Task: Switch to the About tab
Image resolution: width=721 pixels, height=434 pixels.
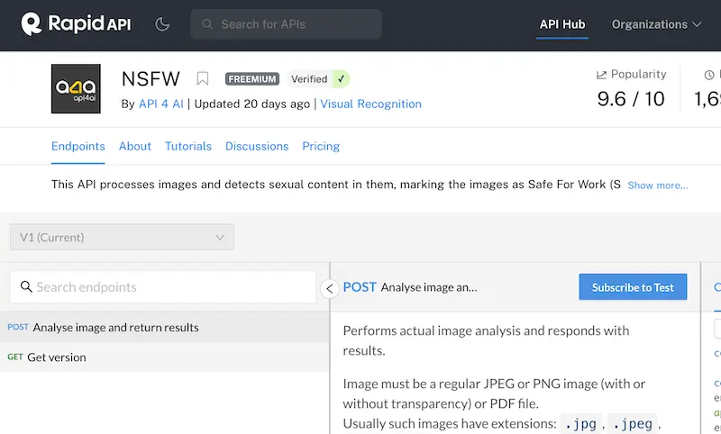Action: coord(134,146)
